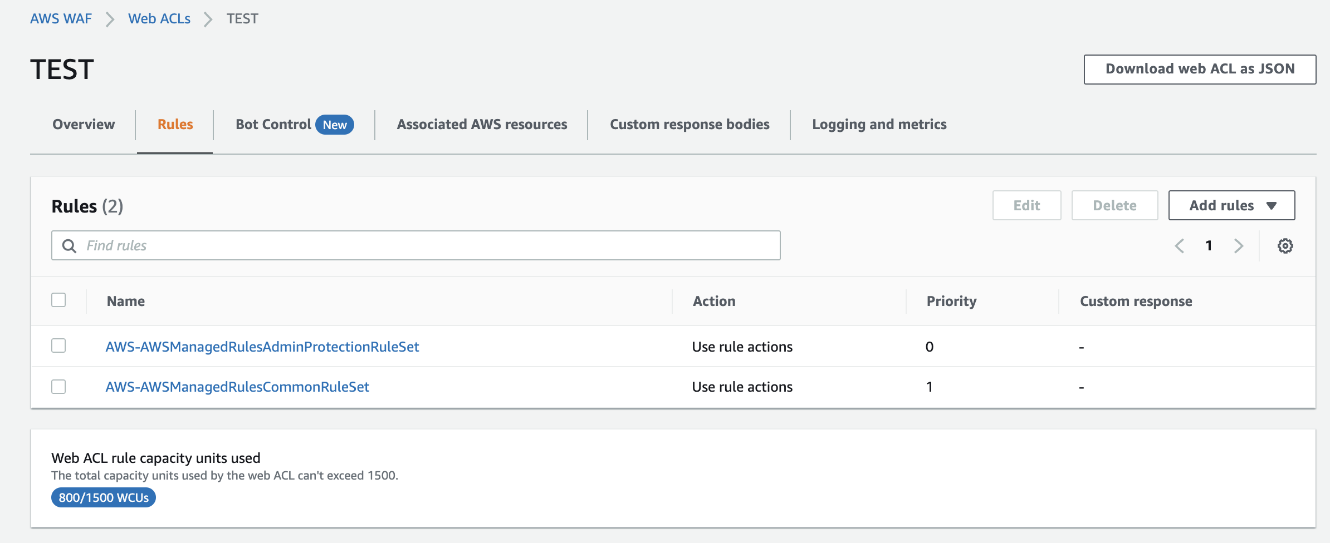Click Use rule actions in AdminProtectionRuleSet row
This screenshot has width=1330, height=543.
(x=742, y=347)
